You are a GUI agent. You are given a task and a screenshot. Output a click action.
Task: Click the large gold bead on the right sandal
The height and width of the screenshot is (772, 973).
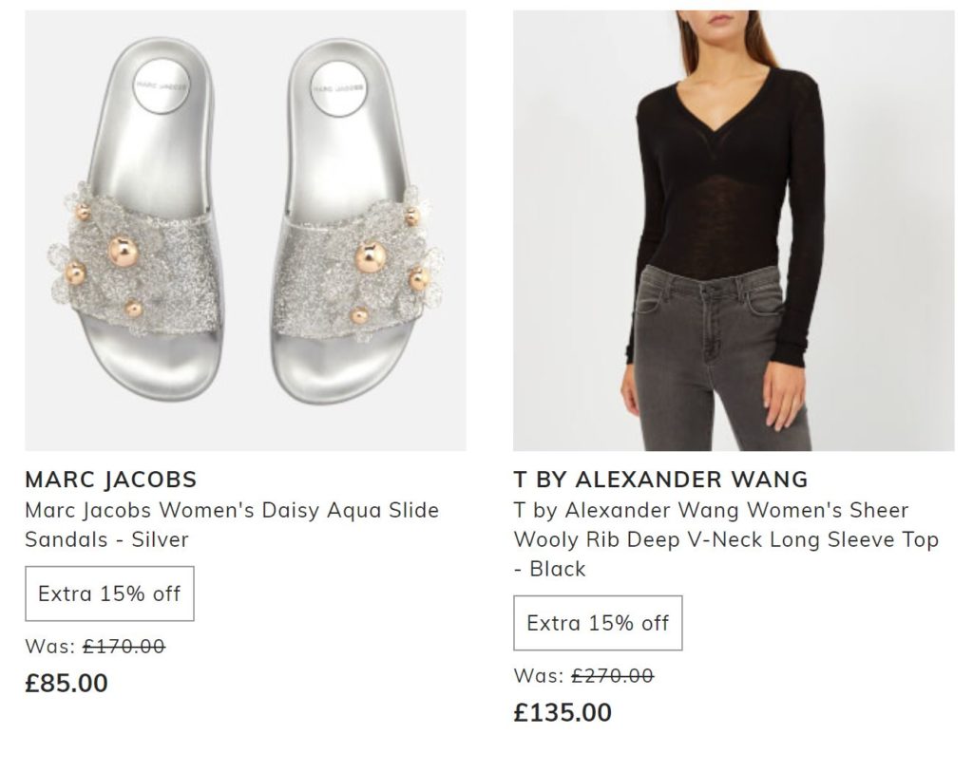(x=370, y=256)
